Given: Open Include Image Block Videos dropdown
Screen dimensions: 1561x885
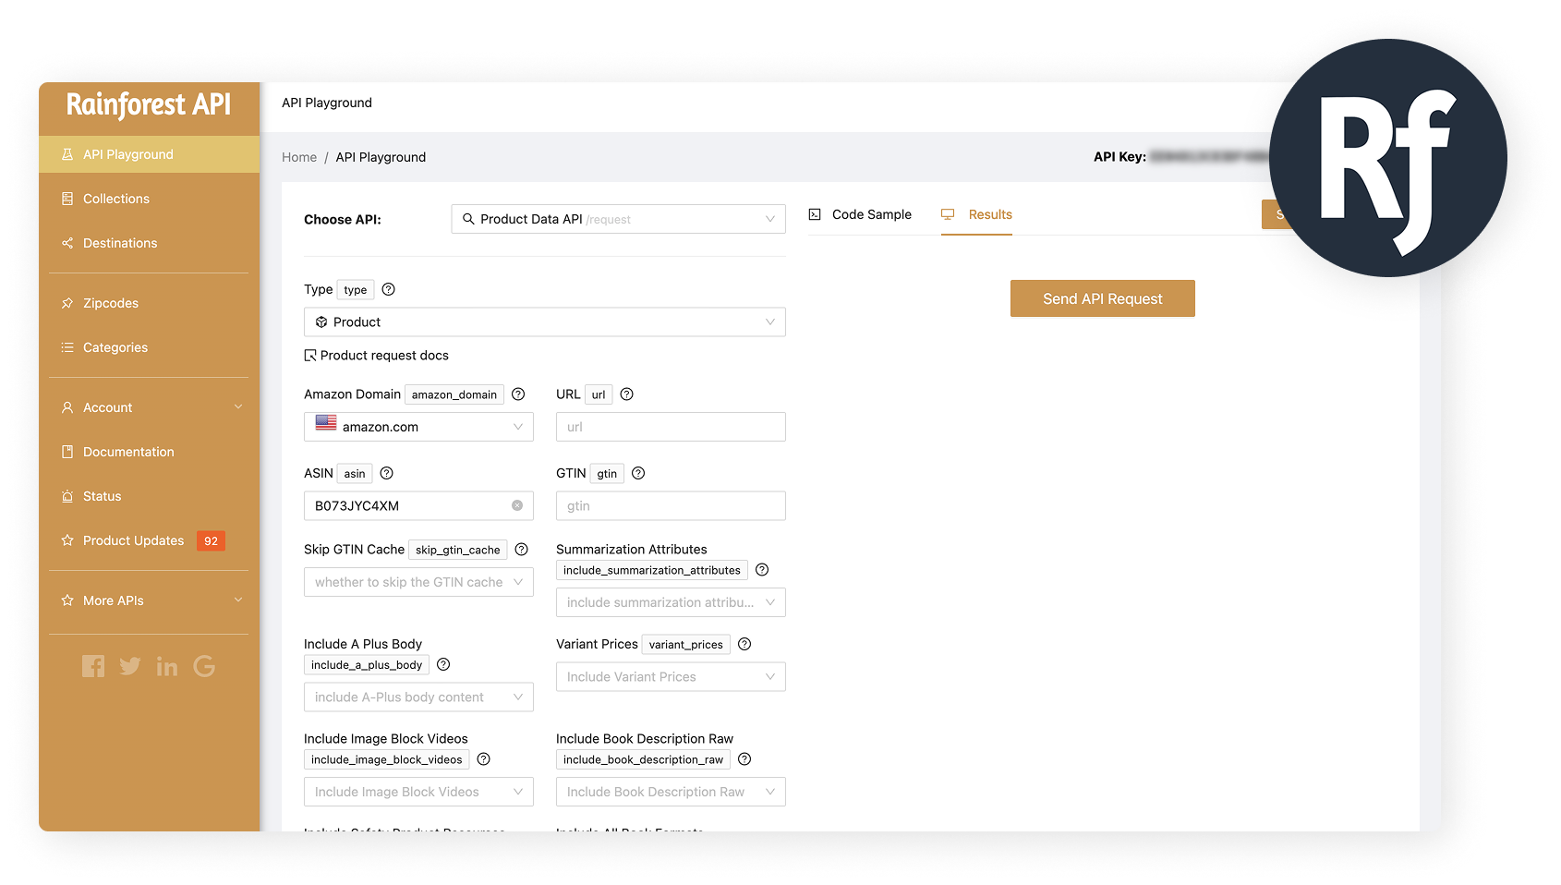Looking at the screenshot, I should 418,792.
